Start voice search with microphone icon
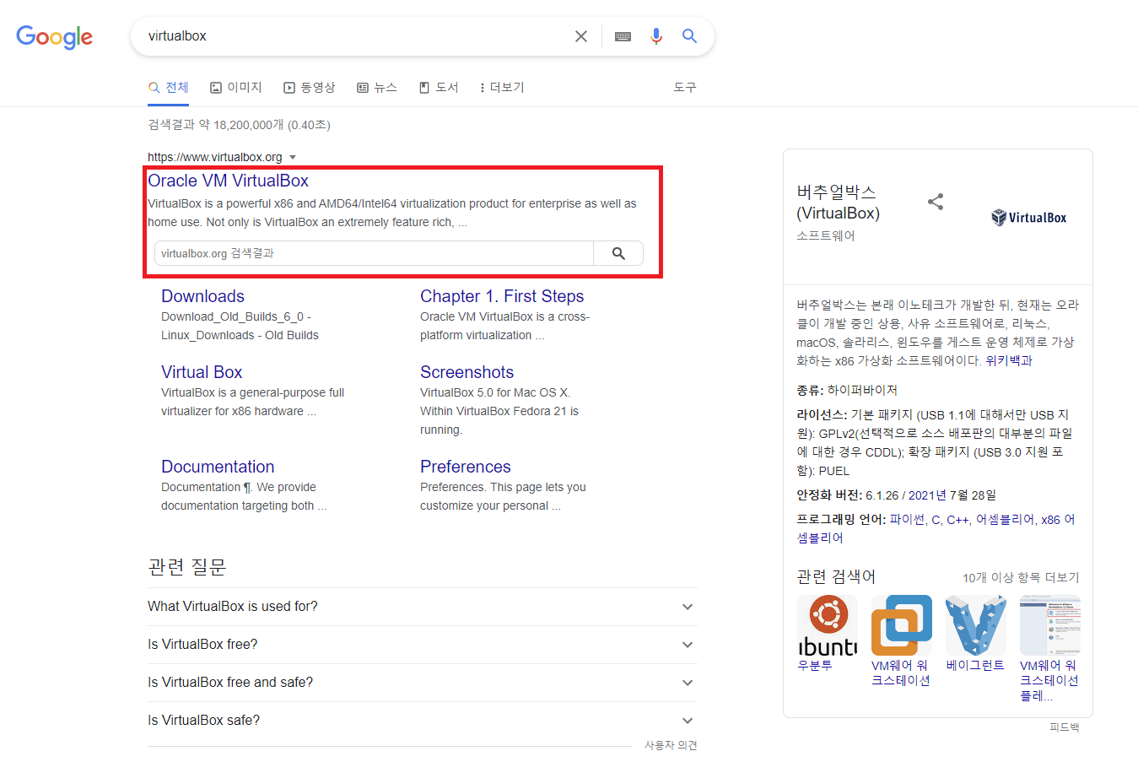The height and width of the screenshot is (762, 1138). (x=656, y=36)
